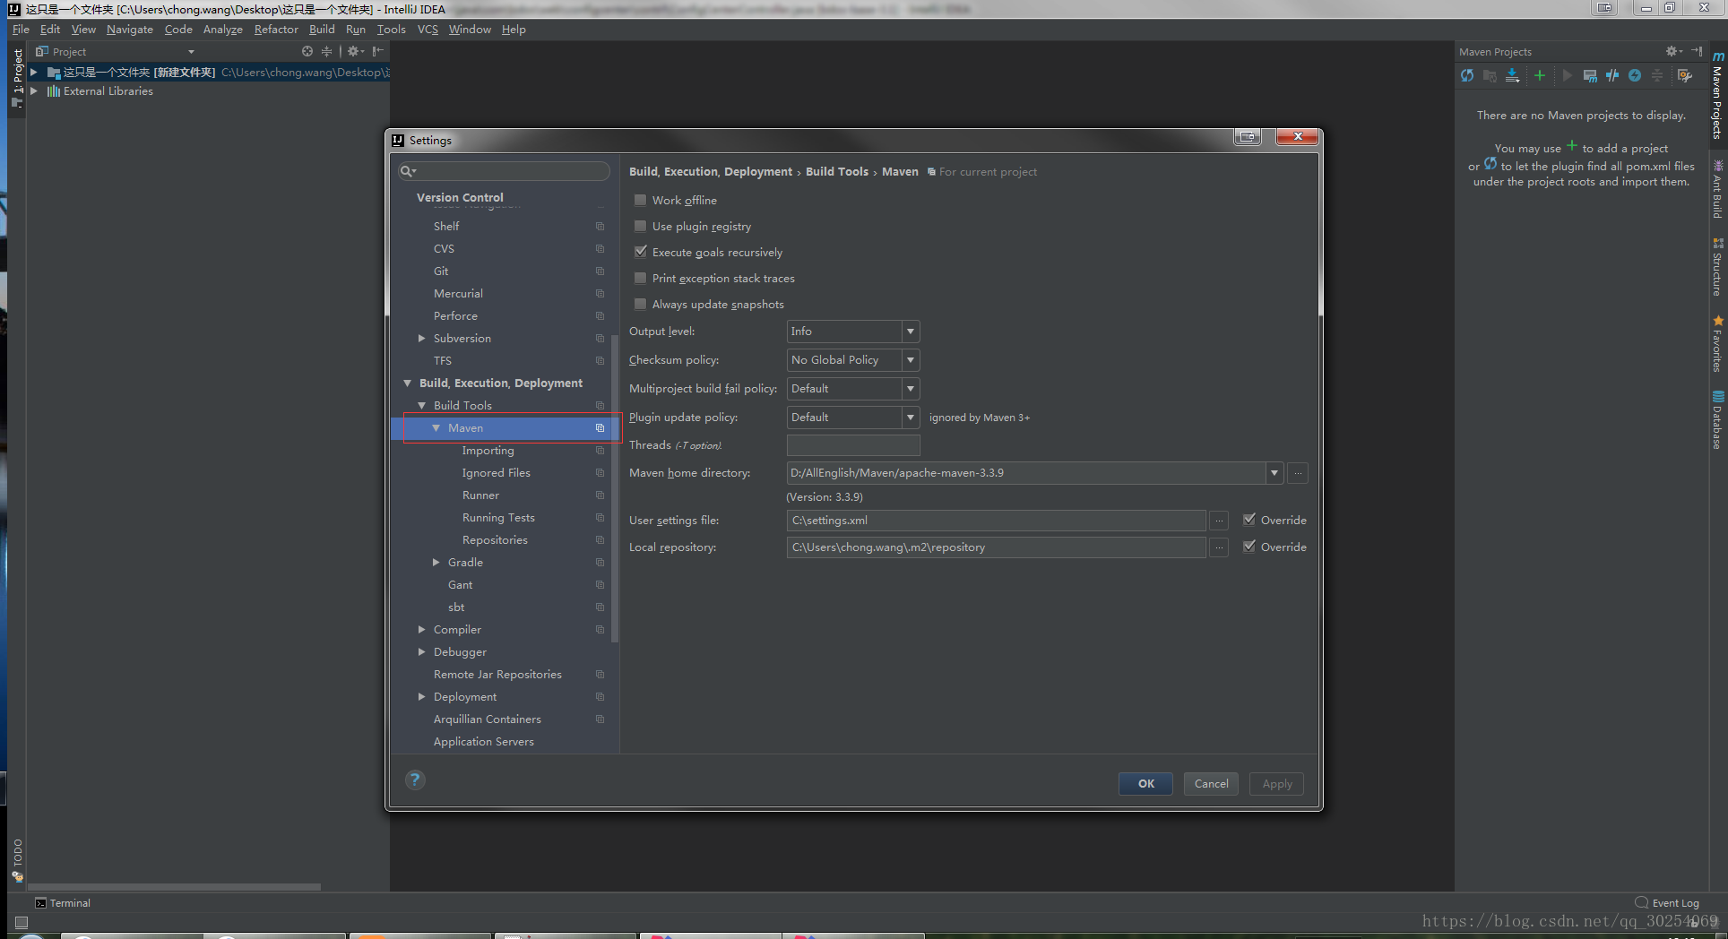Click Collapse All icon in Maven Projects
The width and height of the screenshot is (1728, 939).
[x=1657, y=75]
